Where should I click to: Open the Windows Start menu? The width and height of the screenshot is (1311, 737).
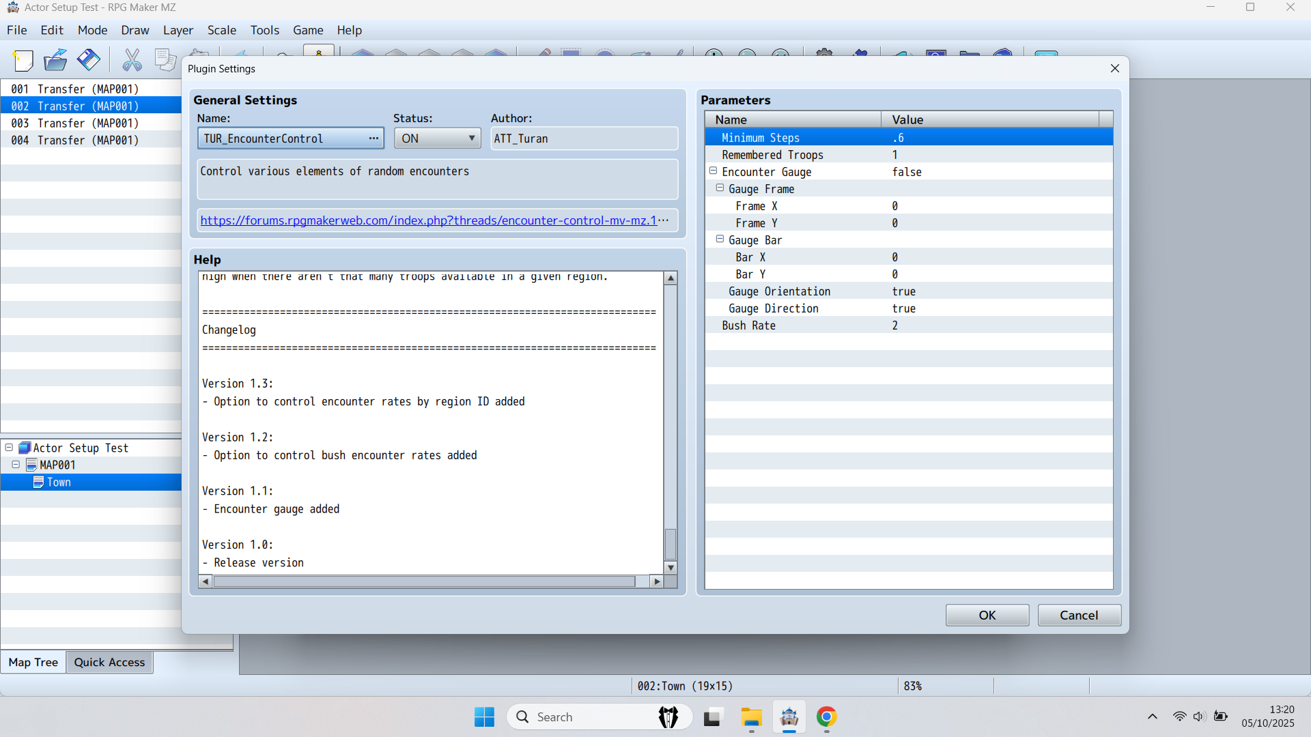(484, 717)
